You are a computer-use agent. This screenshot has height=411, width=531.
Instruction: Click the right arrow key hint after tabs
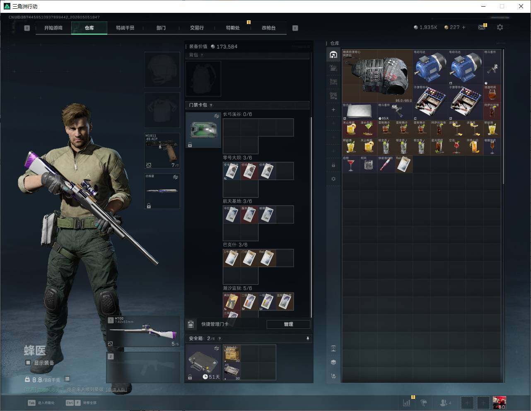tap(295, 28)
